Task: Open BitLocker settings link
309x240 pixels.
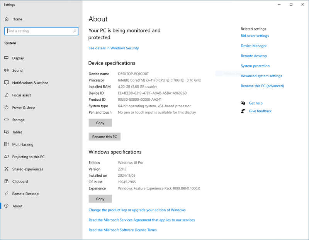Action: (255, 36)
